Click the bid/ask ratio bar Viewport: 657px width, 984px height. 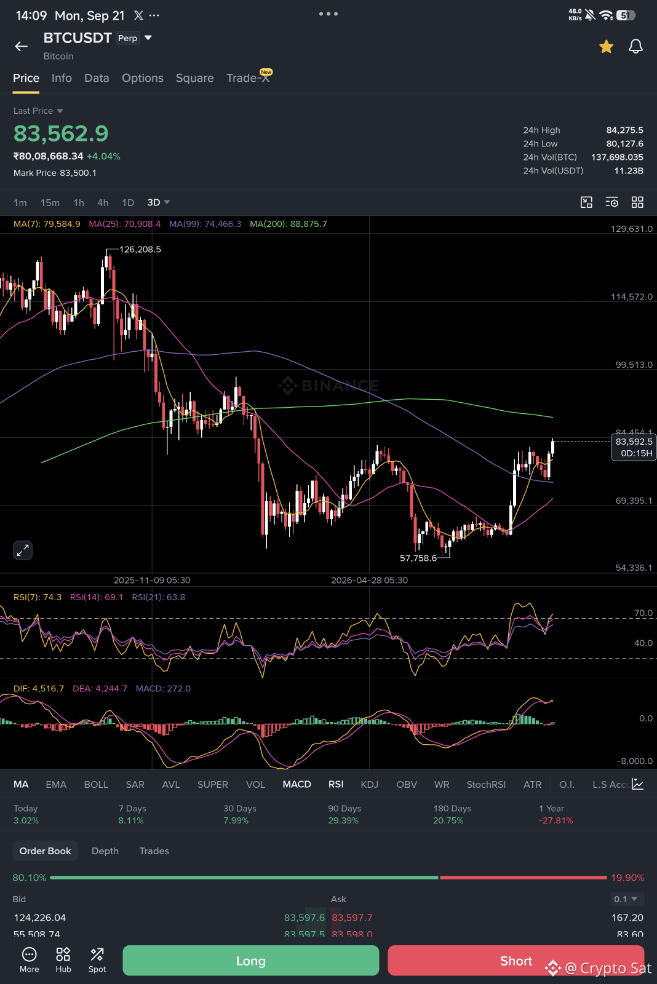tap(328, 878)
